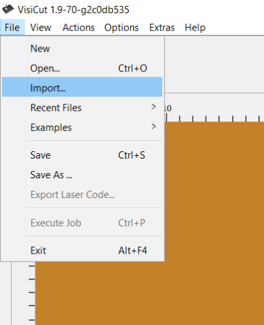The width and height of the screenshot is (264, 325).
Task: Open the Actions menu
Action: click(x=79, y=28)
